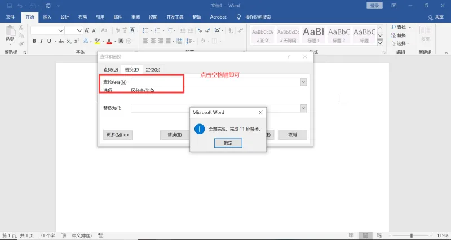The width and height of the screenshot is (451, 240).
Task: Switch to the 插入 Insert tab
Action: click(x=47, y=17)
